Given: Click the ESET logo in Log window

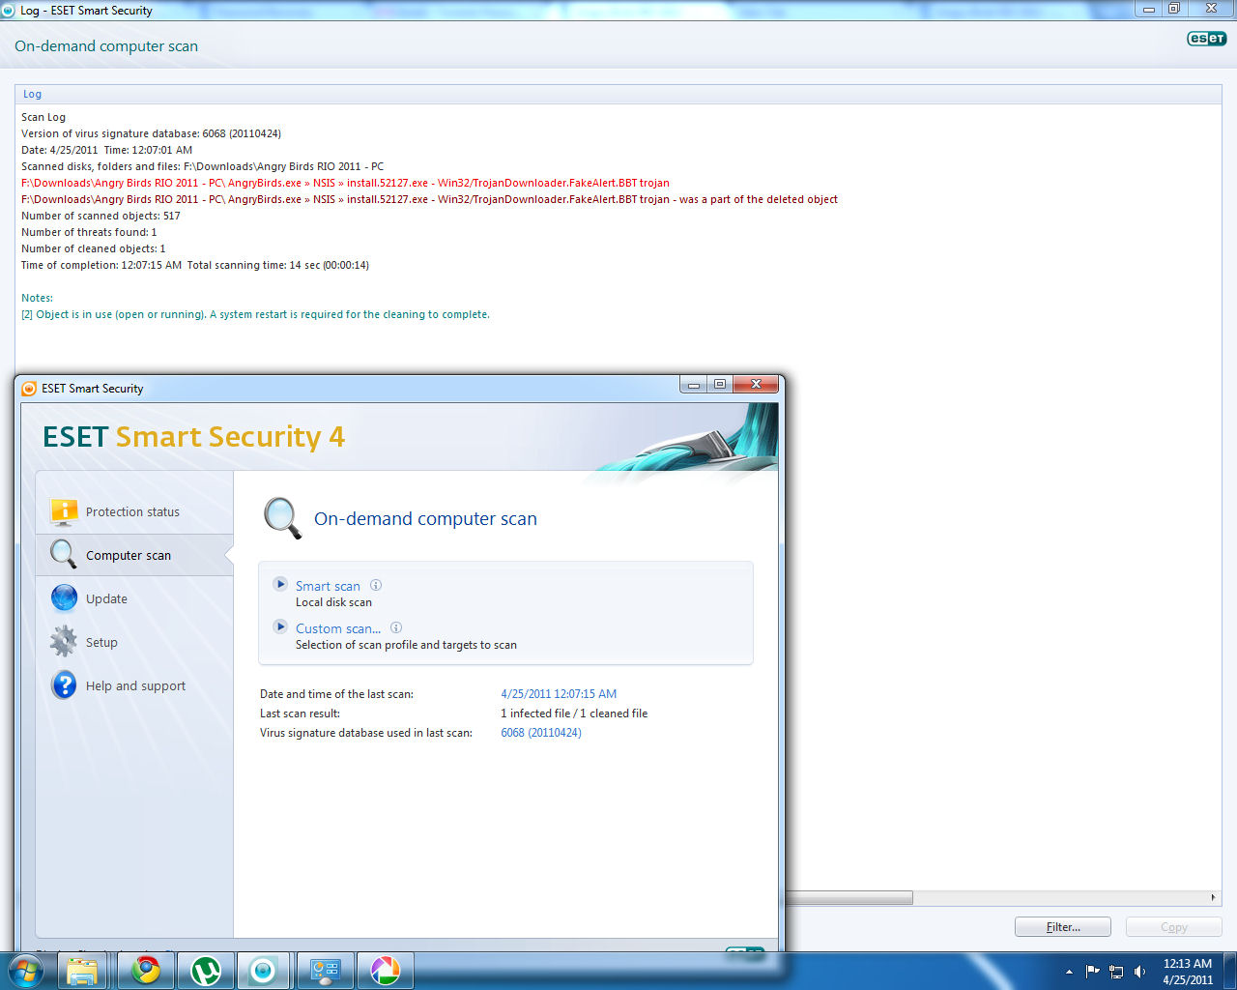Looking at the screenshot, I should point(1206,39).
